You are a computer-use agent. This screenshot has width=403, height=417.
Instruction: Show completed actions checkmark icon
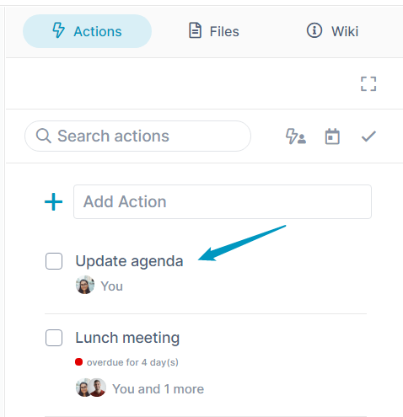coord(368,136)
